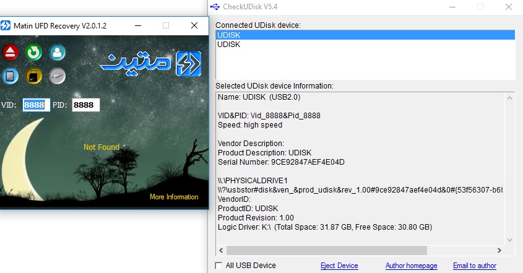Click the Product Revision: 1.00 line
This screenshot has height=273, width=523.
tap(256, 218)
